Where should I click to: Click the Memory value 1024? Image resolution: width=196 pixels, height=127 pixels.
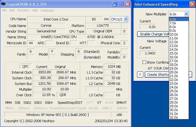coord(110,67)
